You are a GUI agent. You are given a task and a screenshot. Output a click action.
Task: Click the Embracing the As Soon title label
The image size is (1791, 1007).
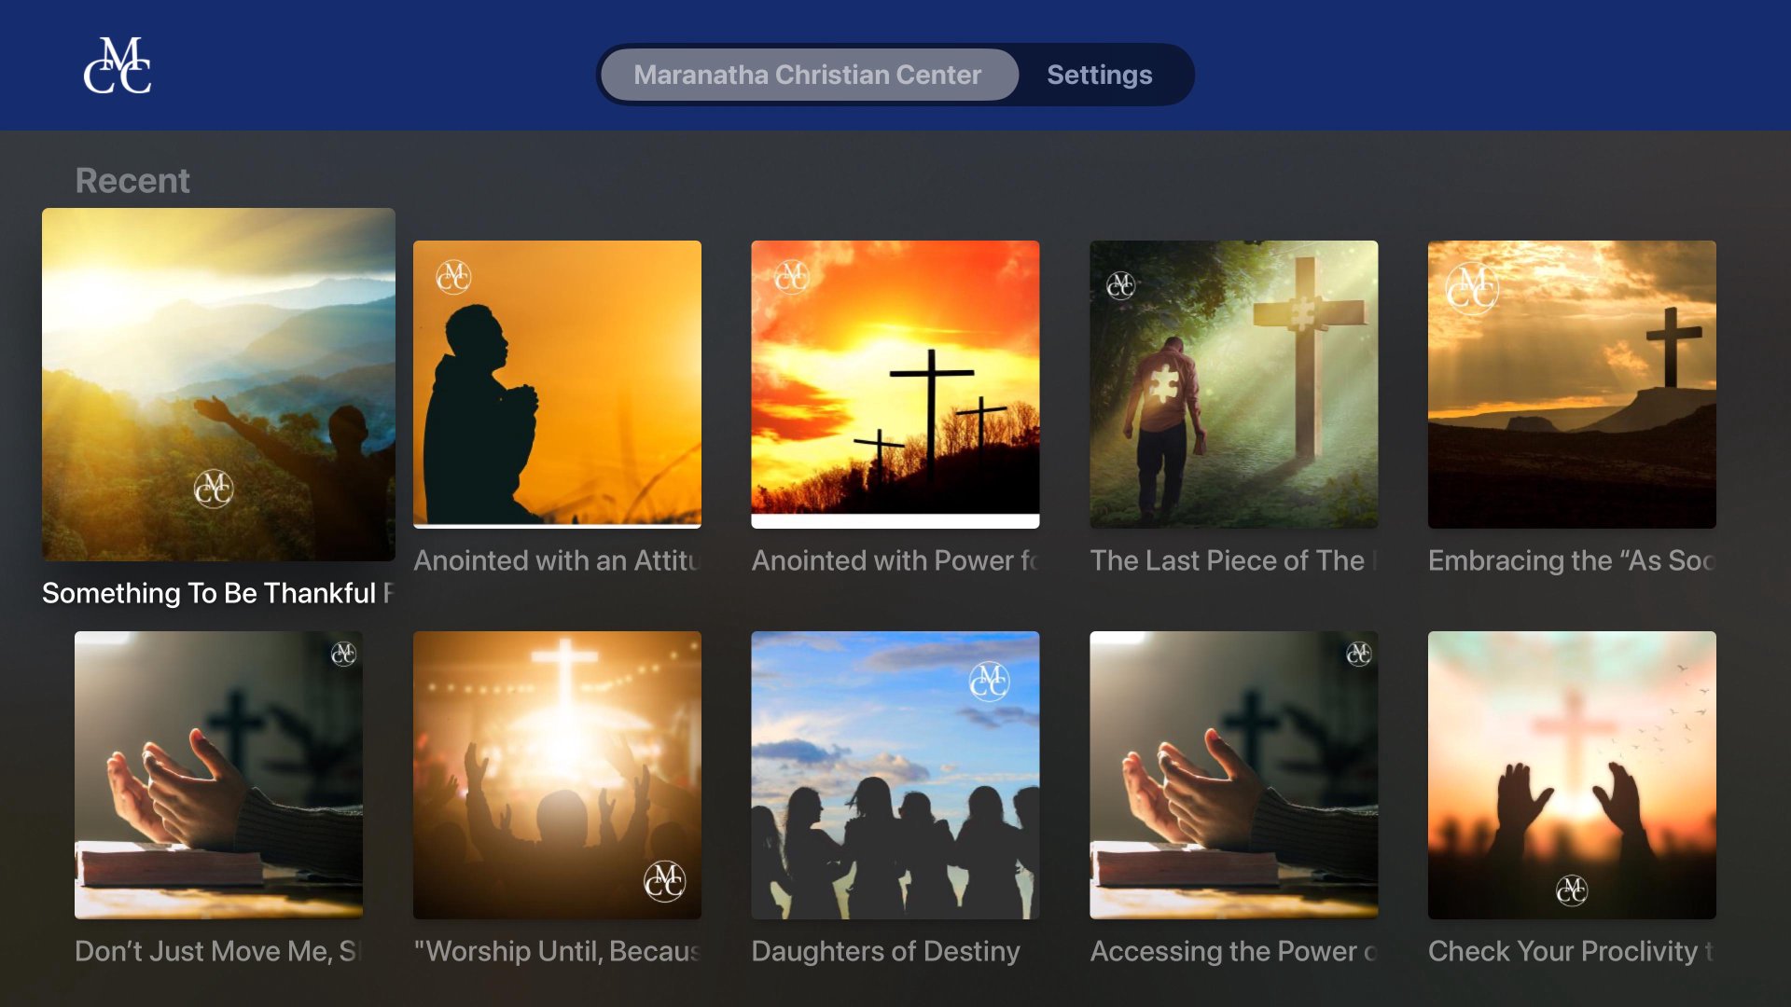point(1572,560)
